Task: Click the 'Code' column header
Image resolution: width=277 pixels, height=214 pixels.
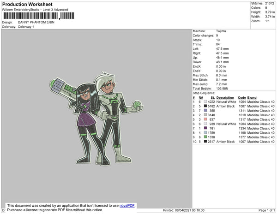Action: point(242,98)
